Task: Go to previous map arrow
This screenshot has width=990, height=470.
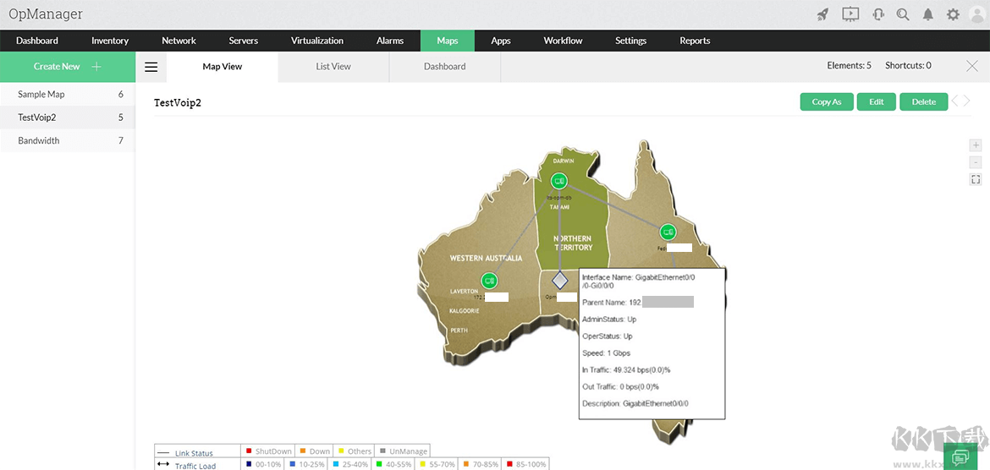Action: [955, 101]
